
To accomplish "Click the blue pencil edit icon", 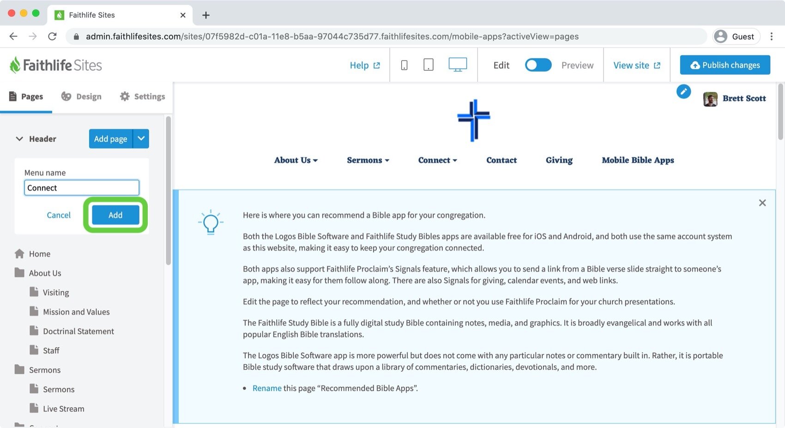I will coord(683,91).
